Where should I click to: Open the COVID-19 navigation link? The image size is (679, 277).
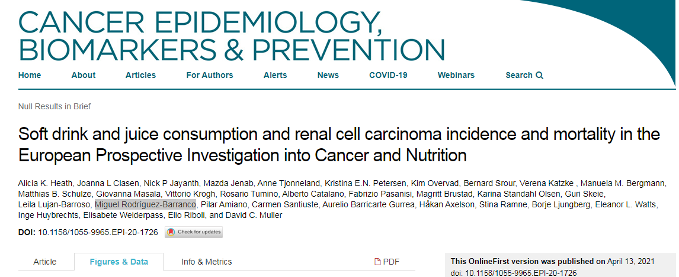[388, 75]
